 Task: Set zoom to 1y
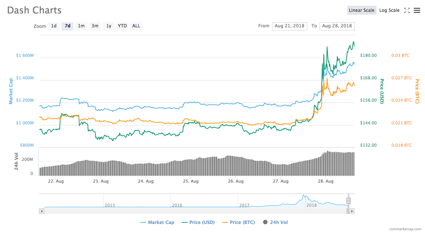coord(109,26)
